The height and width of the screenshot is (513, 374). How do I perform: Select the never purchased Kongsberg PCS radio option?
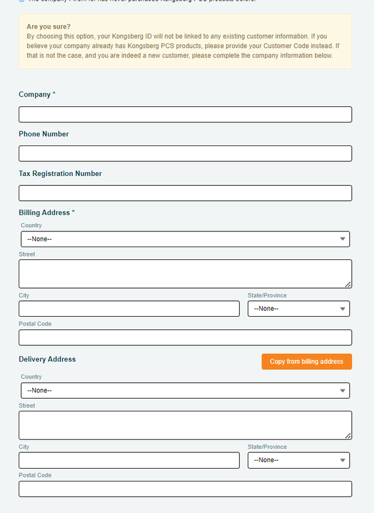point(22,1)
